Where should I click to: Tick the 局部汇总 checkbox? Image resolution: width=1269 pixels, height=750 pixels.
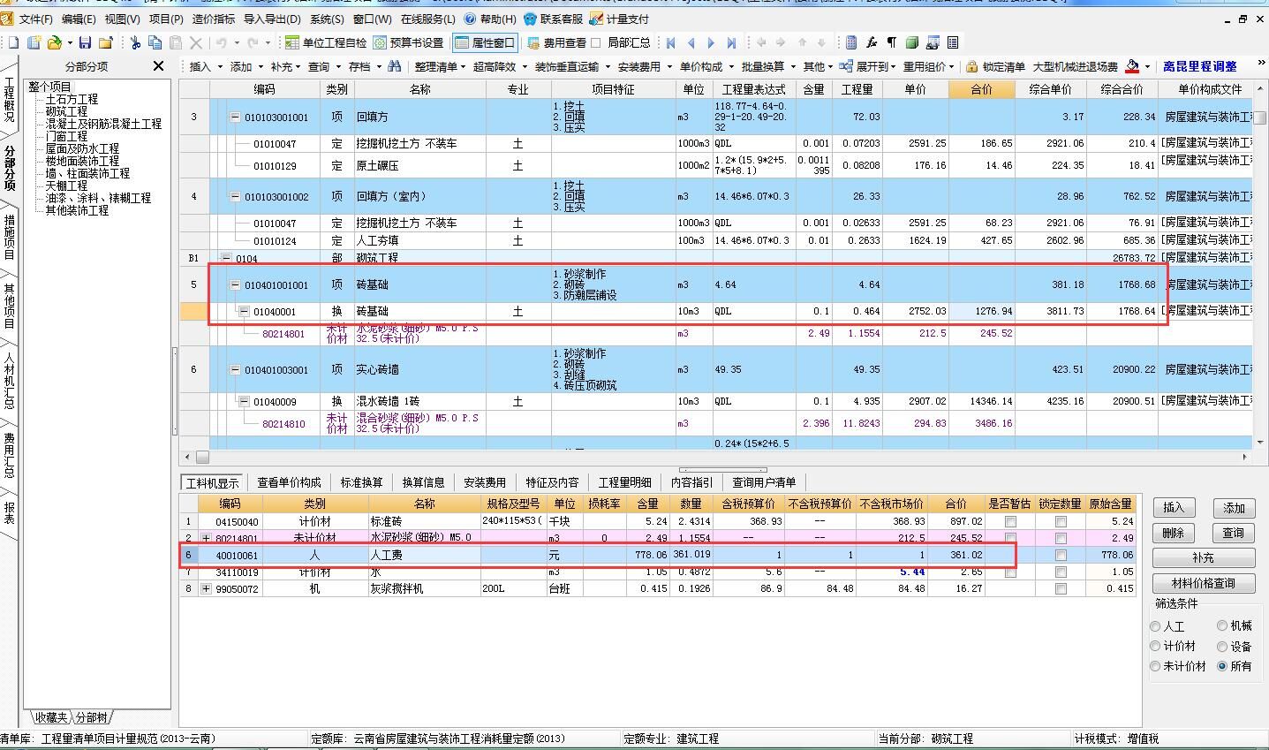pos(596,42)
